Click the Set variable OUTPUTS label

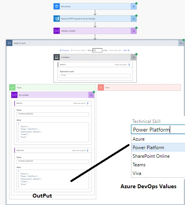(x=20, y=150)
